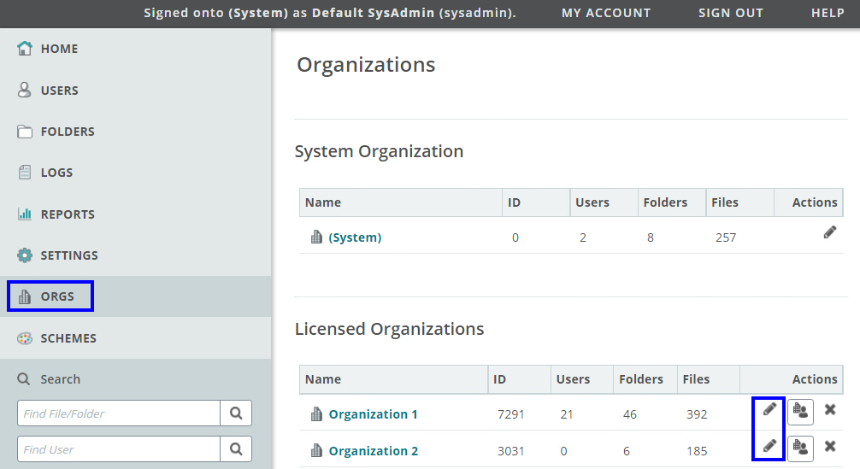
Task: Delete Organization 1 with the X icon
Action: [830, 409]
